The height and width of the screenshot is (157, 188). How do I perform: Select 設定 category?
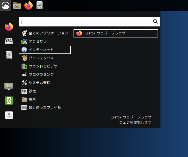tap(45, 91)
